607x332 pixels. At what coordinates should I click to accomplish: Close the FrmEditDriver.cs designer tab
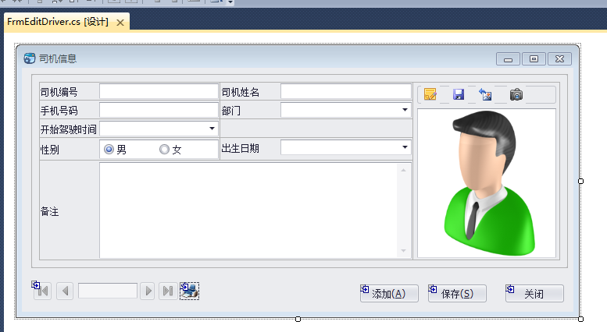click(x=120, y=23)
